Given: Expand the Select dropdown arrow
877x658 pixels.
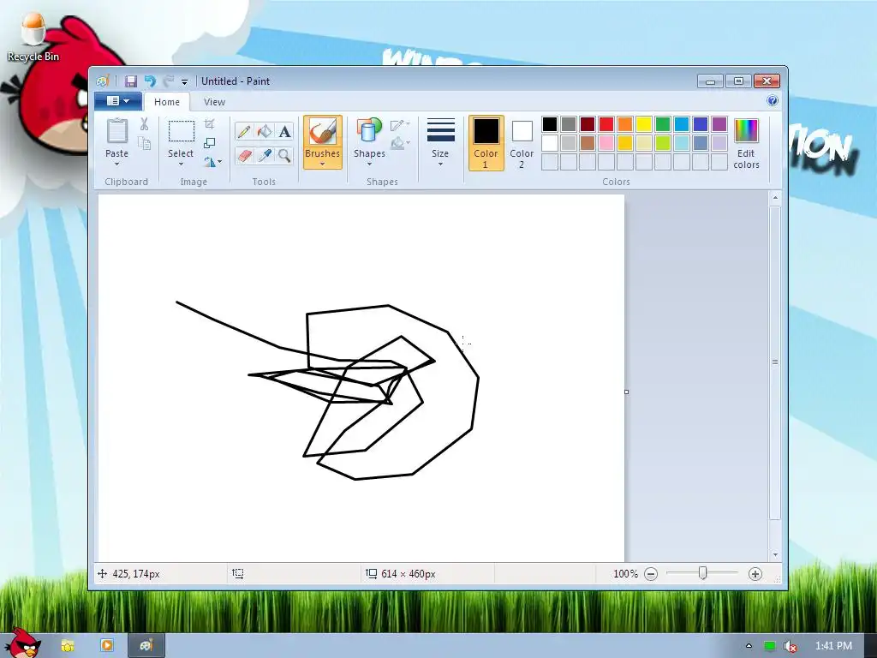Looking at the screenshot, I should point(181,164).
